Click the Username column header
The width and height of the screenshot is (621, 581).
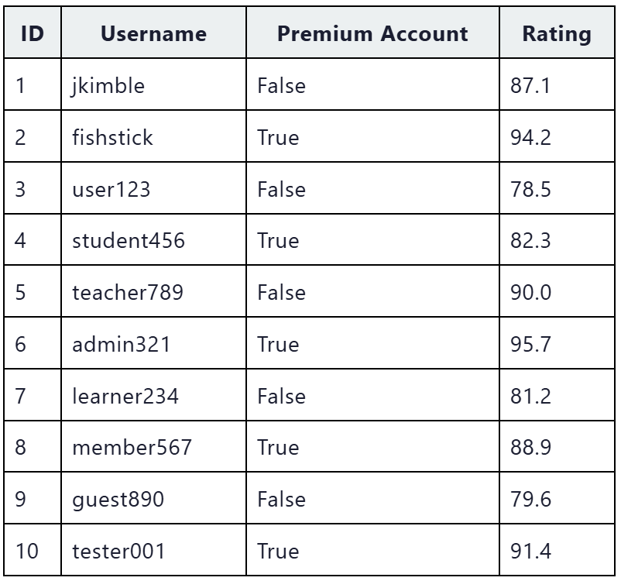[x=153, y=33]
